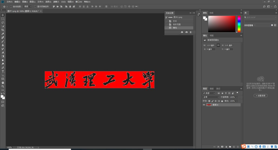This screenshot has height=150, width=278.
Task: Click the camera icon to create a history snapshot
Action: pos(187,32)
